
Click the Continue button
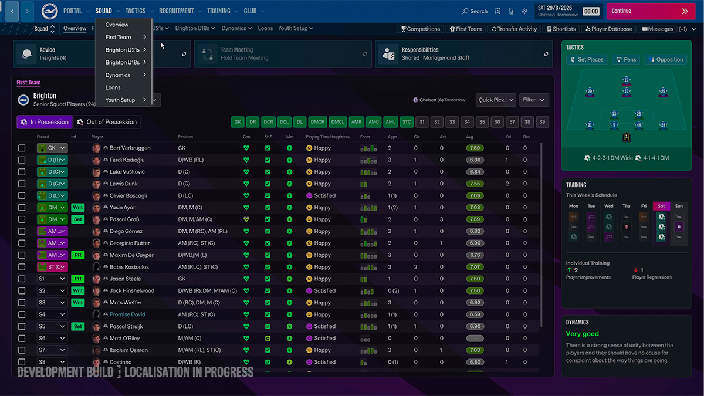tap(650, 11)
